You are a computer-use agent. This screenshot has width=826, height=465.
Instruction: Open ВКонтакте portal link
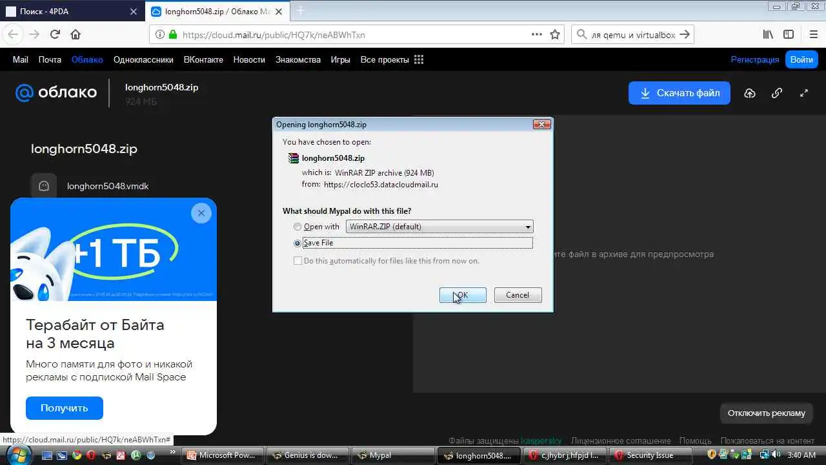coord(203,59)
